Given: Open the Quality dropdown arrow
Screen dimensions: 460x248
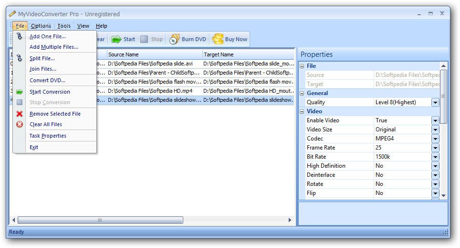Looking at the screenshot, I should click(x=435, y=103).
